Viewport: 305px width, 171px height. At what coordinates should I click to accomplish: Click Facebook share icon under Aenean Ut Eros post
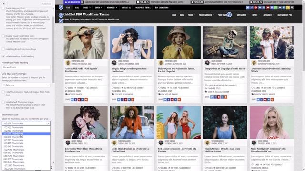(76, 99)
